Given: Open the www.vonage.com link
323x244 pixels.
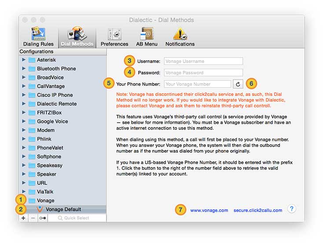Looking at the screenshot, I should 209,211.
